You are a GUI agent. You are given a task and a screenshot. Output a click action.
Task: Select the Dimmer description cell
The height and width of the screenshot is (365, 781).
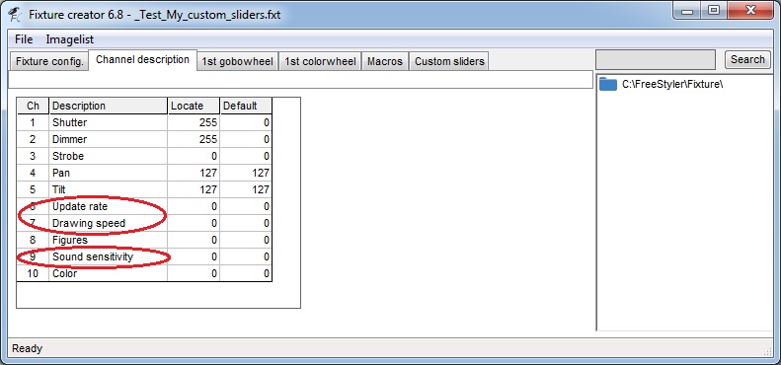108,139
